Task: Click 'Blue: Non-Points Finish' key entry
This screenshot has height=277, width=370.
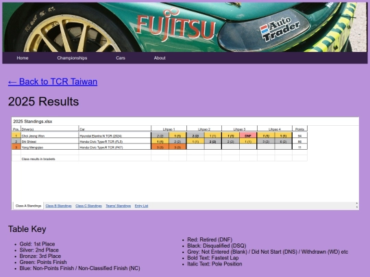Action: pos(79,268)
